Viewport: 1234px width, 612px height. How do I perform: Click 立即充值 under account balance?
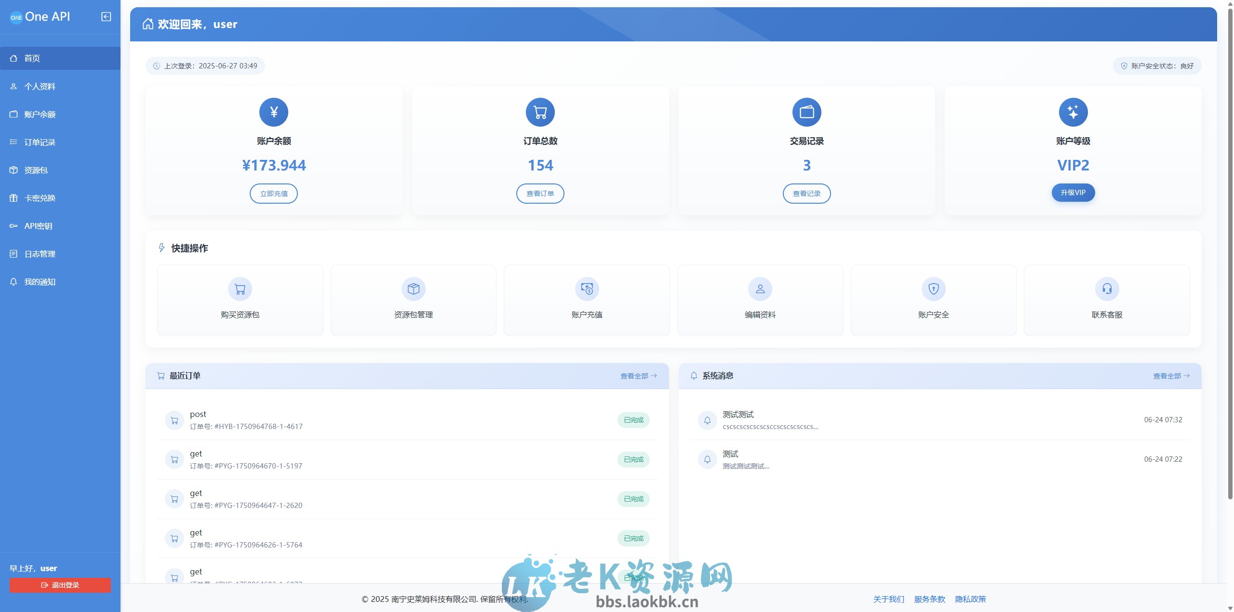(x=273, y=193)
